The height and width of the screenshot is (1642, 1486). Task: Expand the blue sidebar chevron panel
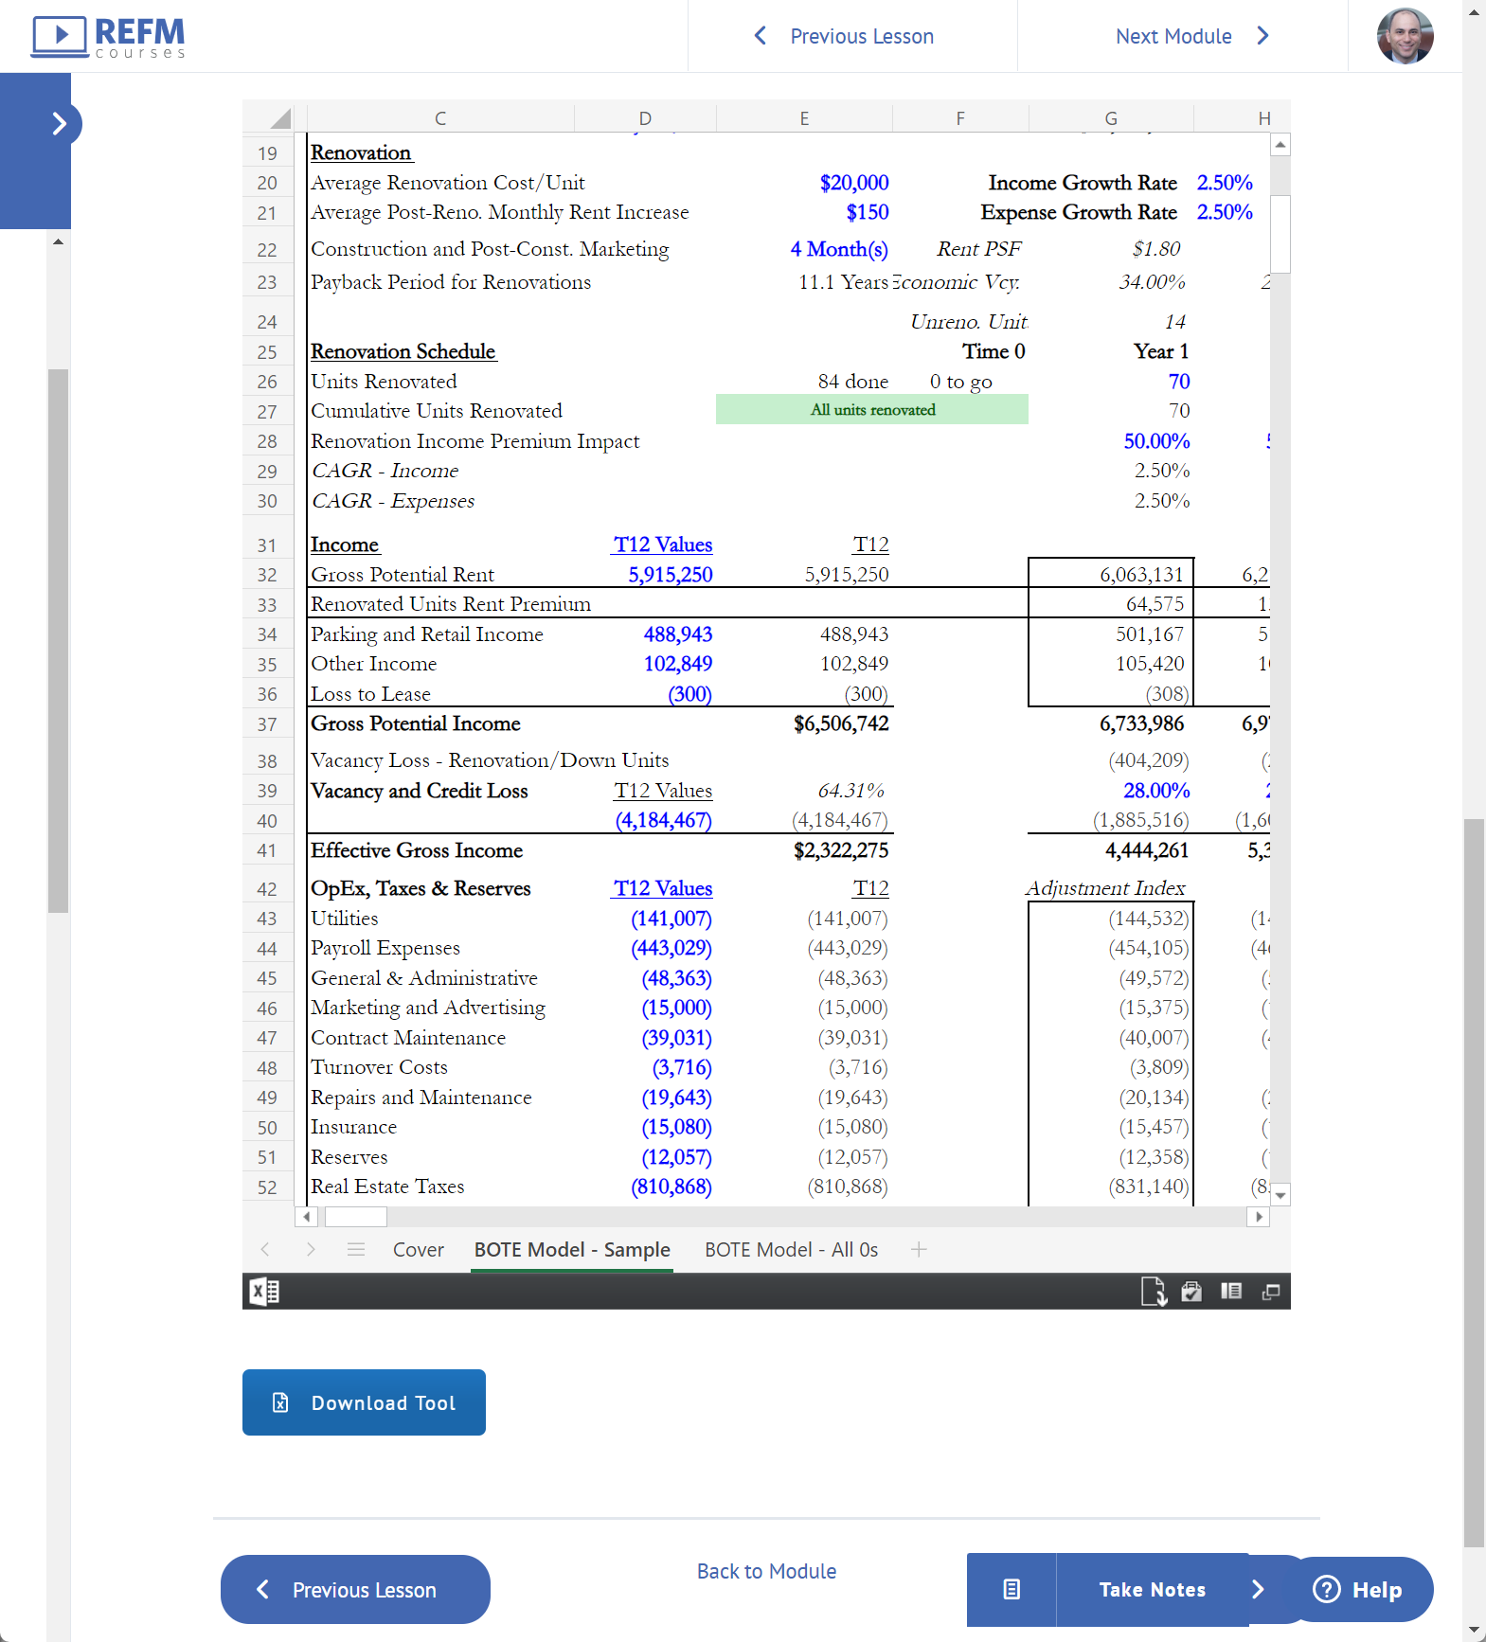pos(59,124)
